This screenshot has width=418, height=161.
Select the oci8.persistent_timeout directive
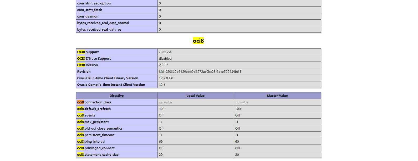coord(96,135)
